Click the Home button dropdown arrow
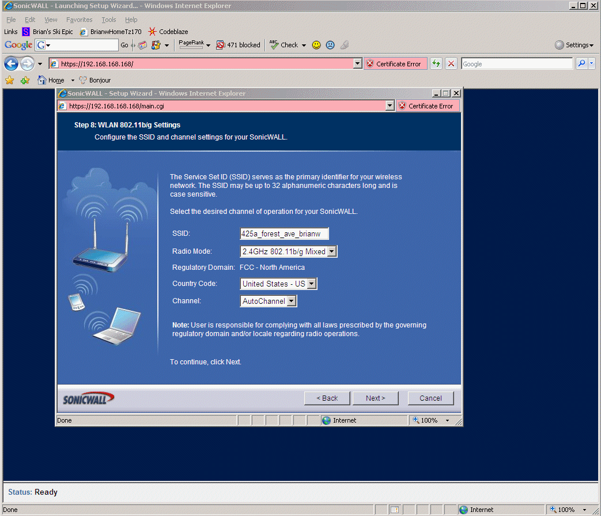Screen dimensions: 601x516 (73, 80)
